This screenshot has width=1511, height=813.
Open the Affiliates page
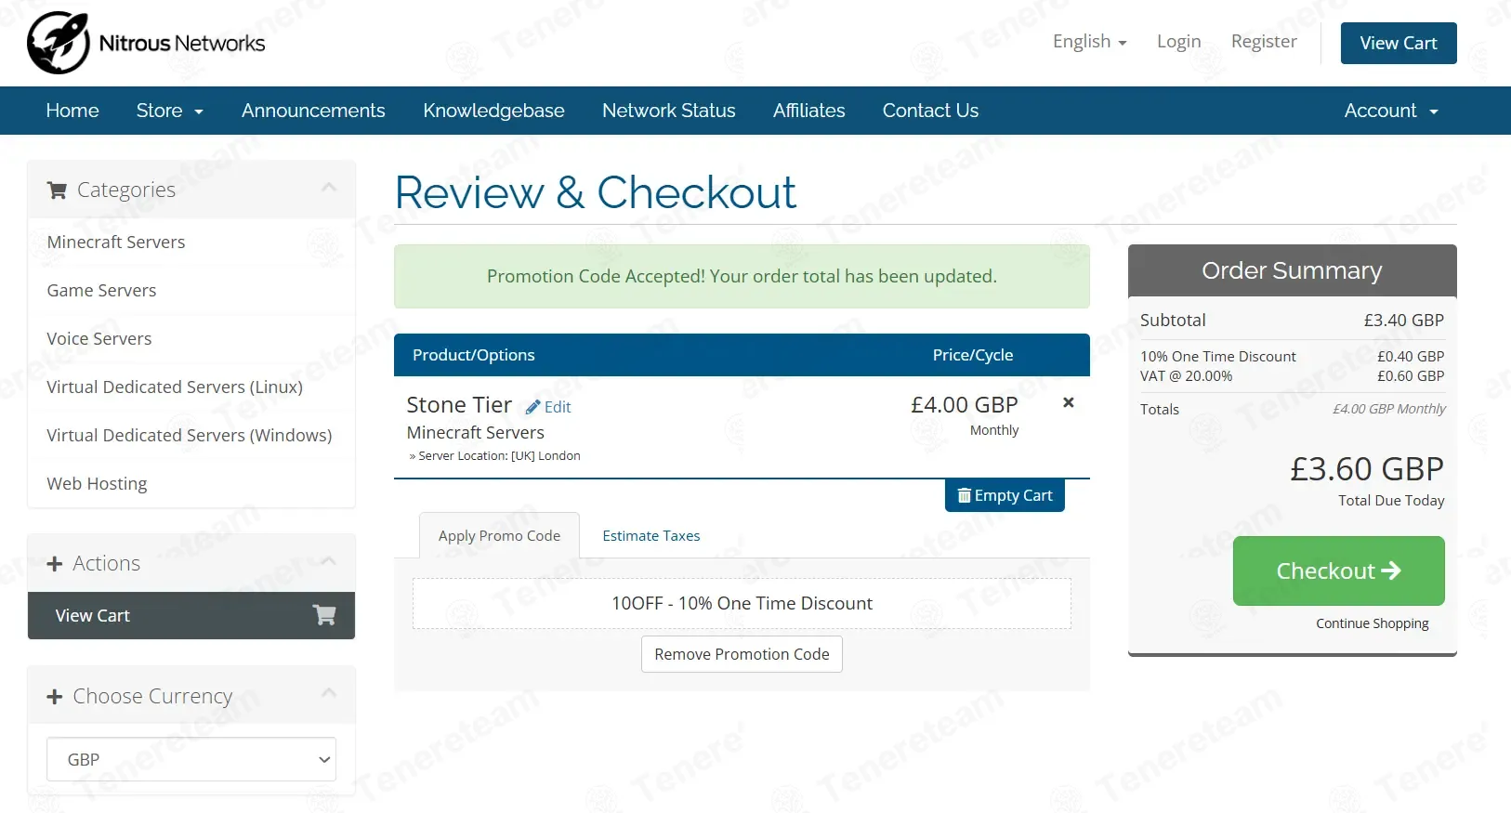point(809,111)
